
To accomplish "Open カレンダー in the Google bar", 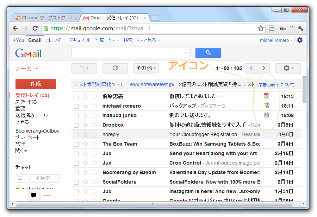I will [55, 40].
